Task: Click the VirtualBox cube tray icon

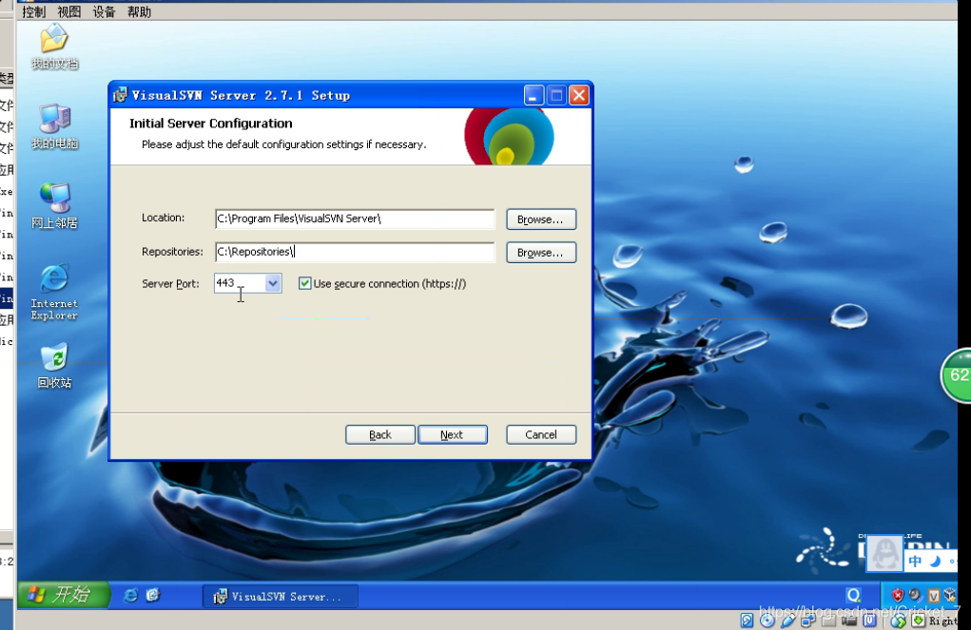Action: [950, 595]
